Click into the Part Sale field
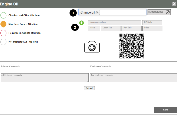The width and height of the screenshot is (177, 115). tap(132, 28)
